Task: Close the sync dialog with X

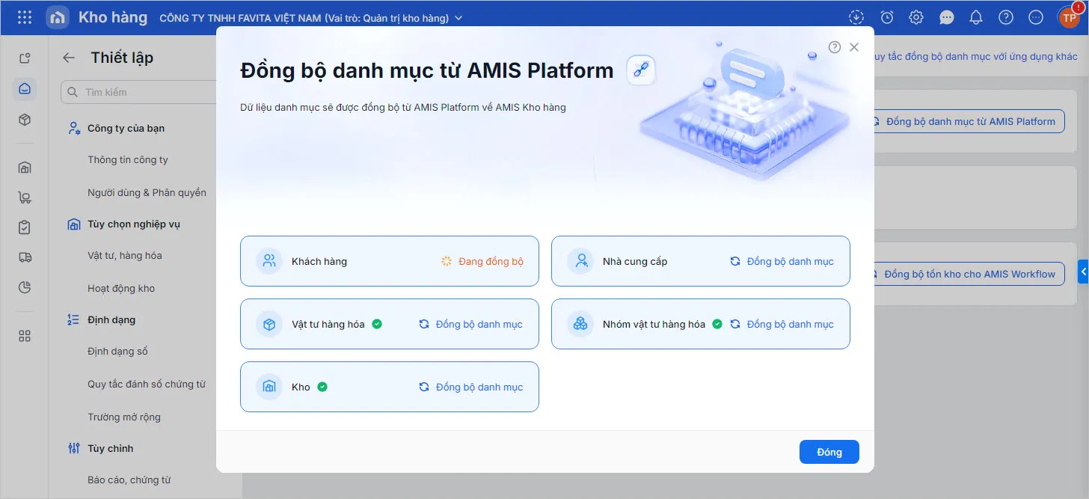Action: (x=854, y=47)
